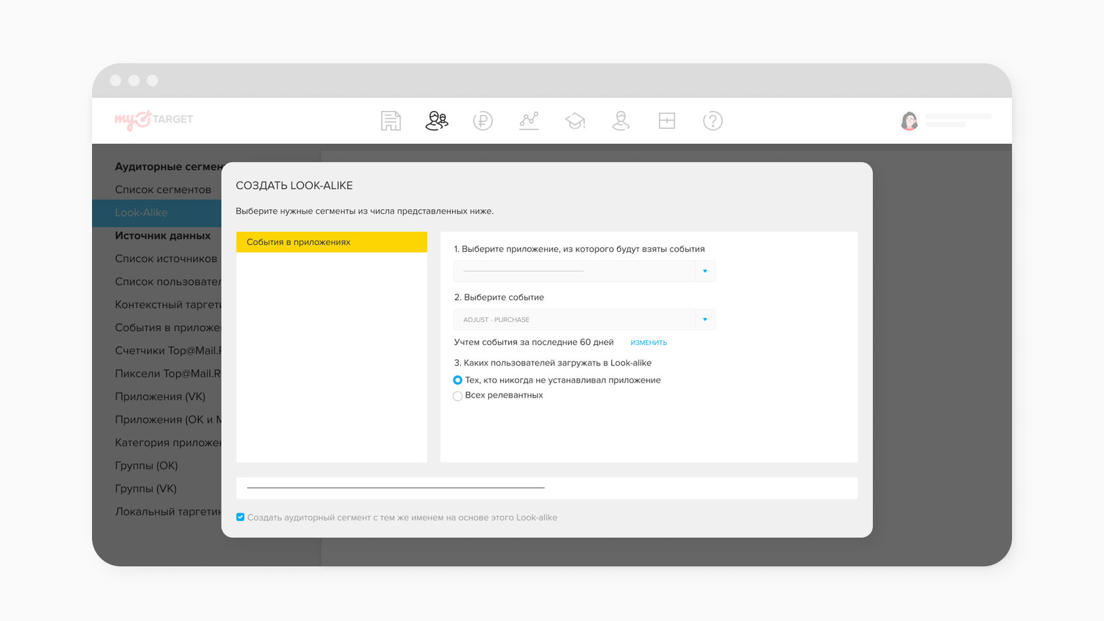Open the ruble billing icon
1104x621 pixels.
(483, 121)
